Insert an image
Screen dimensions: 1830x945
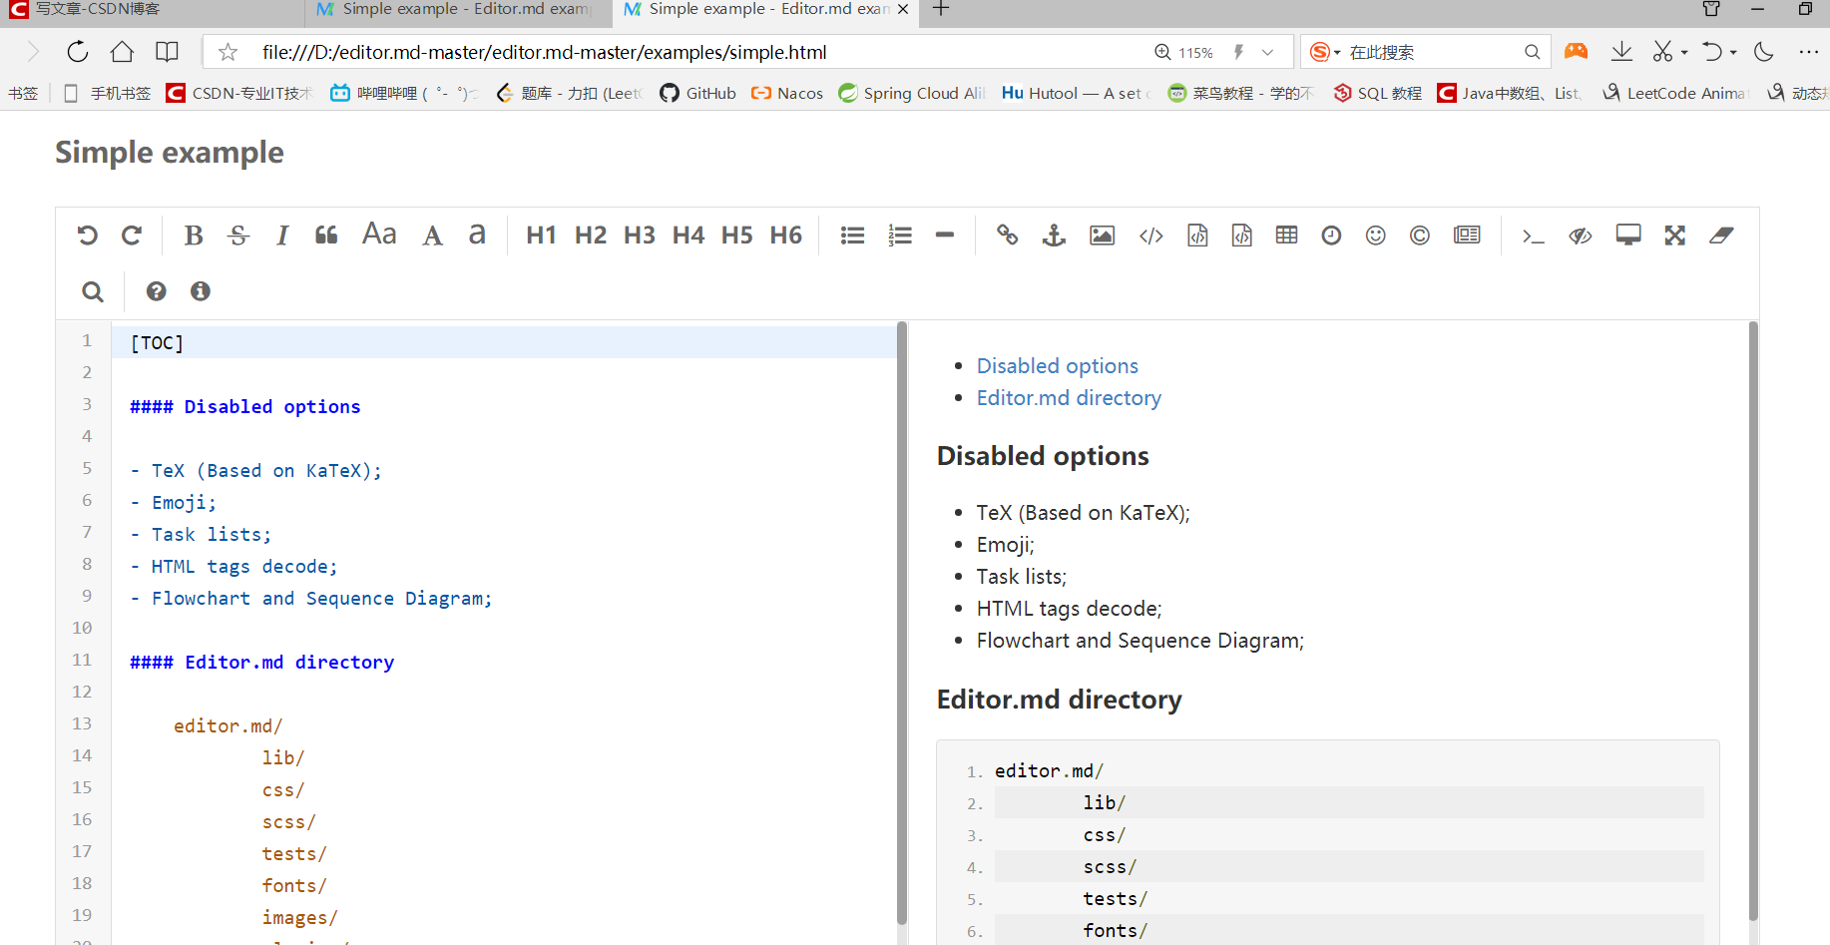point(1102,236)
